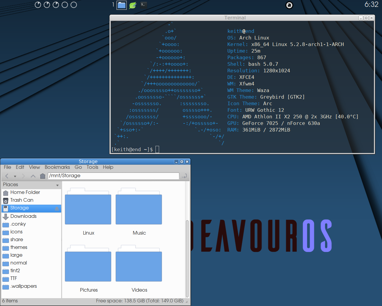Click the folder view vertical scrollbar
This screenshot has width=382, height=306.
[x=187, y=258]
